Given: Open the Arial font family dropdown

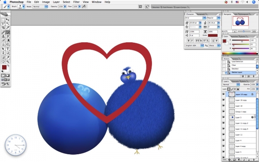Looking at the screenshot, I should pyautogui.click(x=204, y=18).
